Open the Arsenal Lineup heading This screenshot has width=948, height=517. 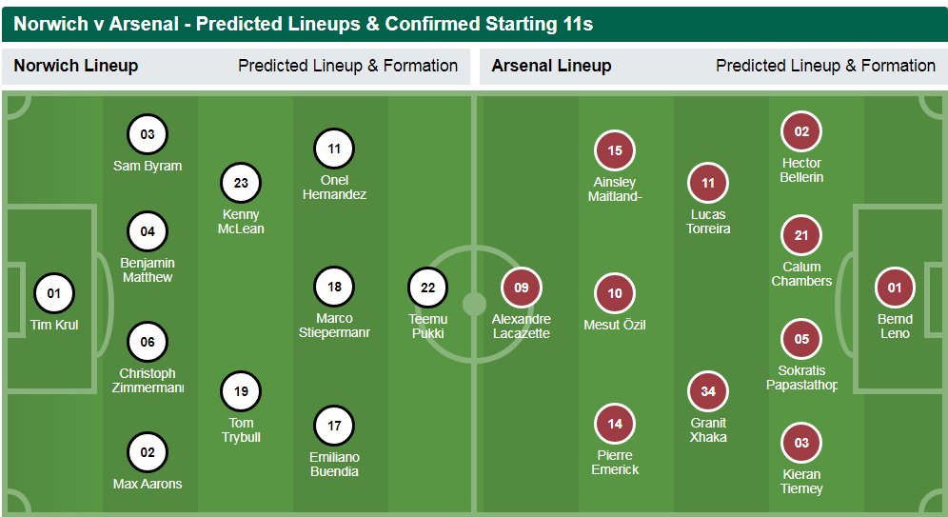click(x=551, y=66)
